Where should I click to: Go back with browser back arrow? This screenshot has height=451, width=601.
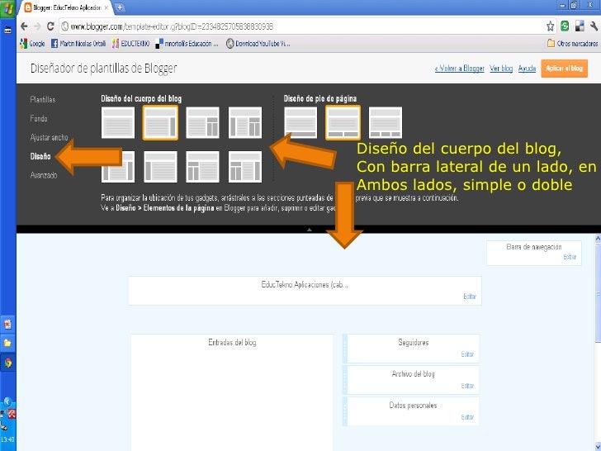click(24, 26)
